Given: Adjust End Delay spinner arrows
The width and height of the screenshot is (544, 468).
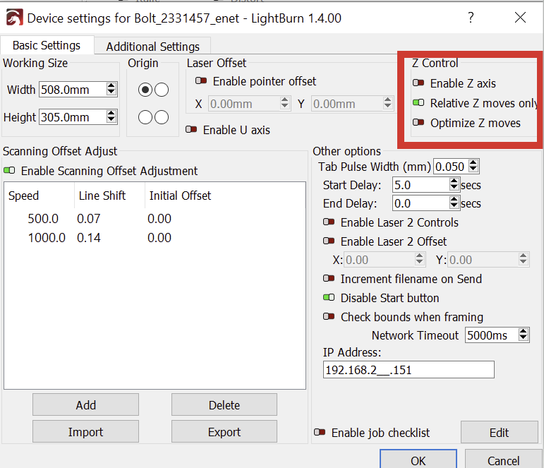Looking at the screenshot, I should [454, 203].
